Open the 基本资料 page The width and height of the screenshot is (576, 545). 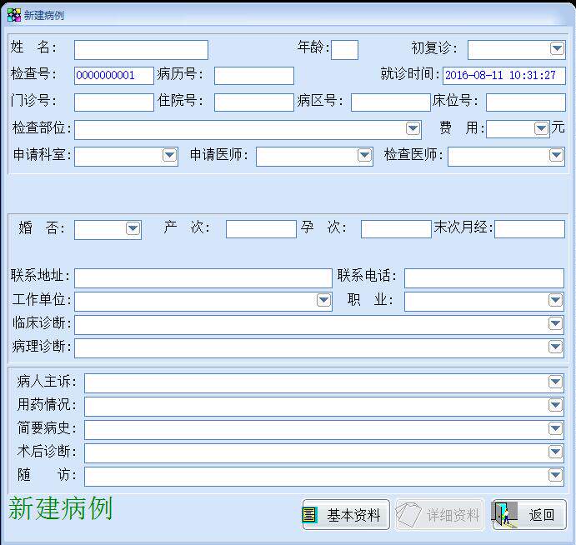coord(346,515)
